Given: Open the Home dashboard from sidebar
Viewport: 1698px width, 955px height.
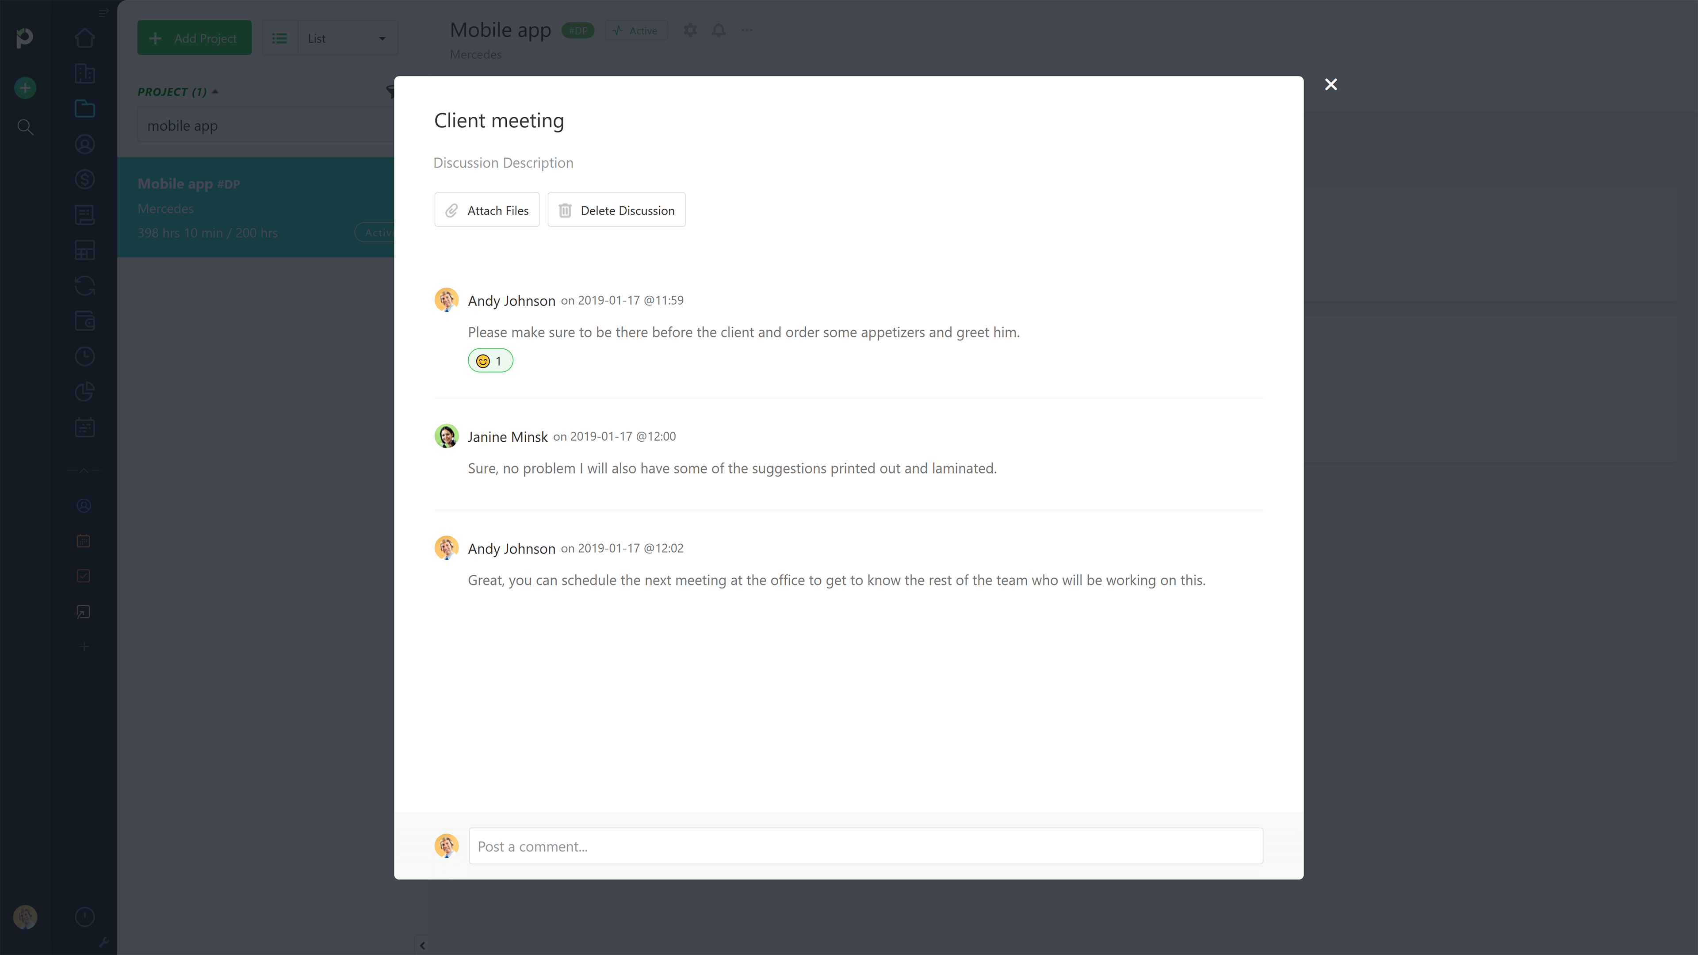Looking at the screenshot, I should click(x=84, y=38).
